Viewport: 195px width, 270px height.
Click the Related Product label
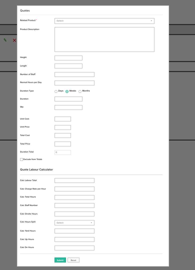pyautogui.click(x=28, y=20)
